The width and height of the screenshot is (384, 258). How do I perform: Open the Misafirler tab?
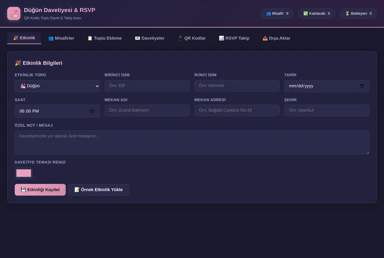click(61, 38)
